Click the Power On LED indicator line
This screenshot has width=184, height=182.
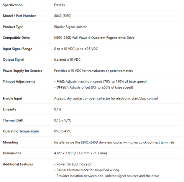73,164
